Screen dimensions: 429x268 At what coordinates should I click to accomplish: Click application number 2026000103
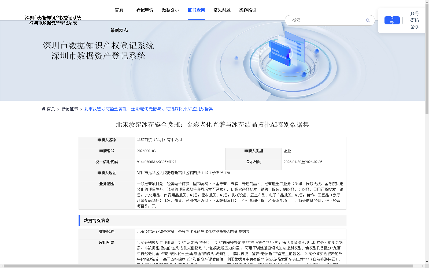[x=146, y=151]
